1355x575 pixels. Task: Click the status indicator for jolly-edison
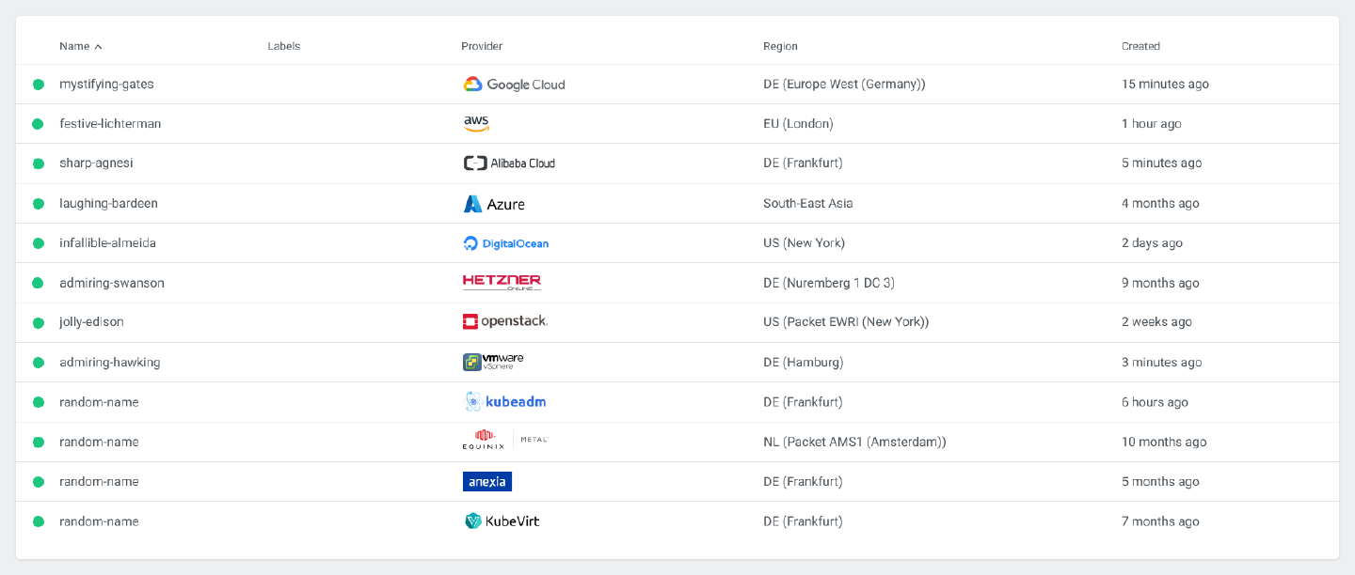click(39, 322)
